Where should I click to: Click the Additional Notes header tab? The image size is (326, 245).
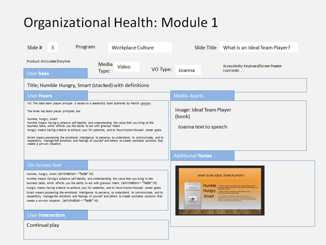click(202, 156)
